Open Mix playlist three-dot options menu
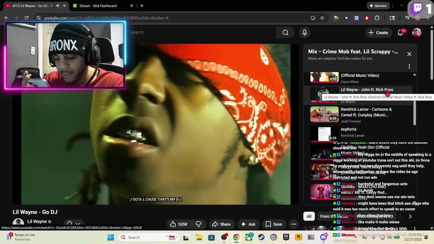This screenshot has height=244, width=434. (409, 66)
